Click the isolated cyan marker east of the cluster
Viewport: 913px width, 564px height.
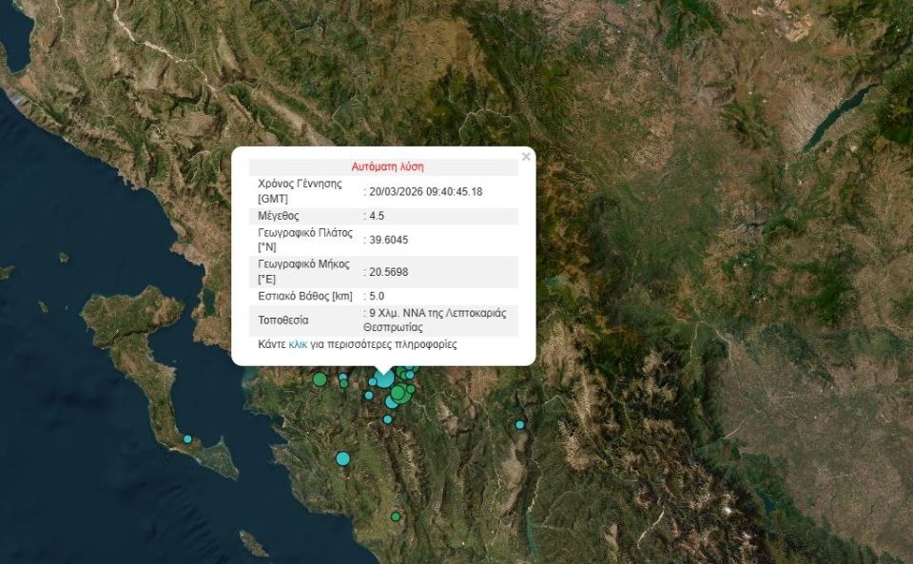point(520,424)
